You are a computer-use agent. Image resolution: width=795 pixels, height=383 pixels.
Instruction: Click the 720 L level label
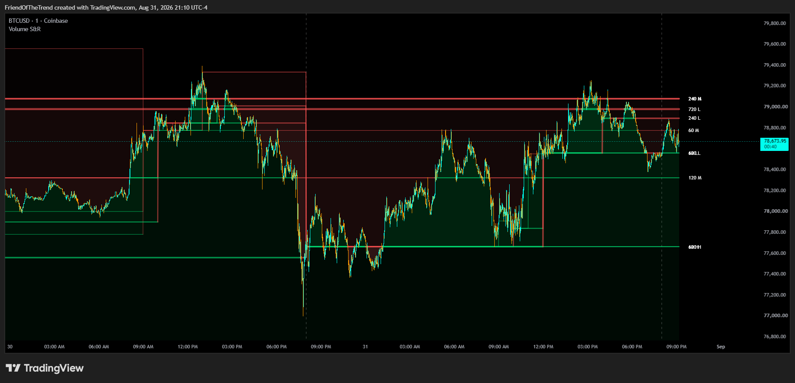coord(694,109)
